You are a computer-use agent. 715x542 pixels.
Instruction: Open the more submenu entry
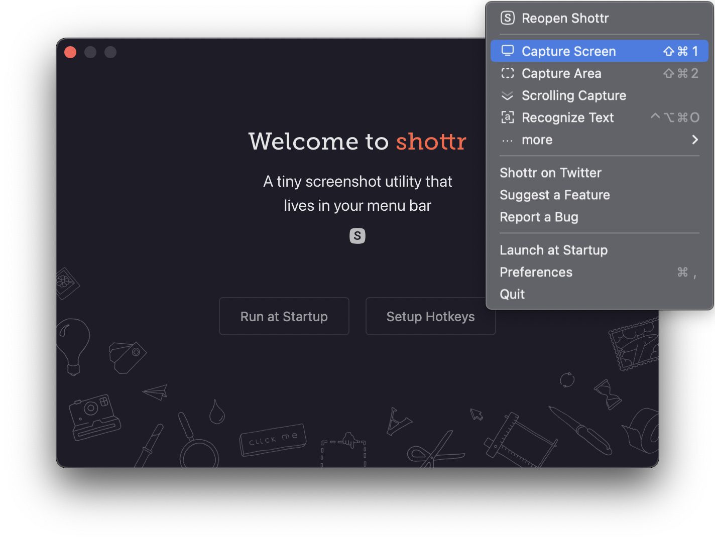pyautogui.click(x=600, y=140)
